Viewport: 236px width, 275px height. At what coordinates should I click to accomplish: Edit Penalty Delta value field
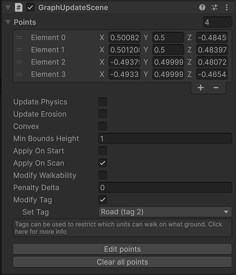(x=165, y=188)
